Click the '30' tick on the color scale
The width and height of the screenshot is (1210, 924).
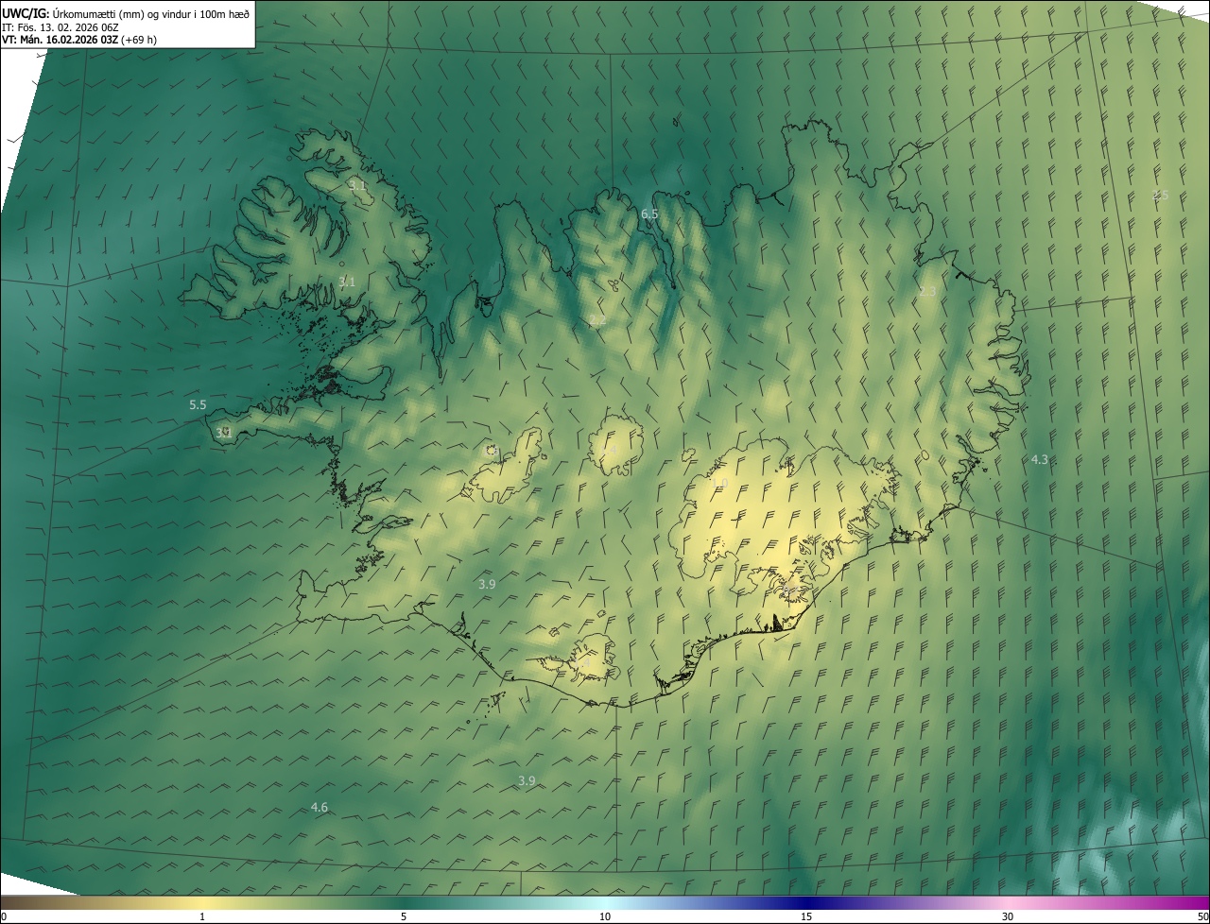1008,917
